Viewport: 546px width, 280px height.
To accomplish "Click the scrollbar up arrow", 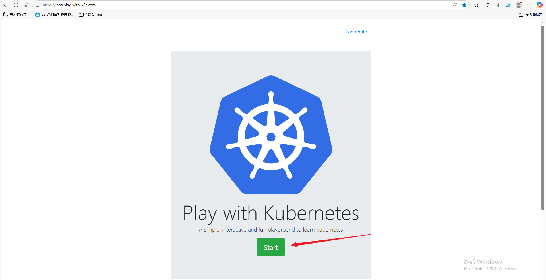I will (x=543, y=23).
